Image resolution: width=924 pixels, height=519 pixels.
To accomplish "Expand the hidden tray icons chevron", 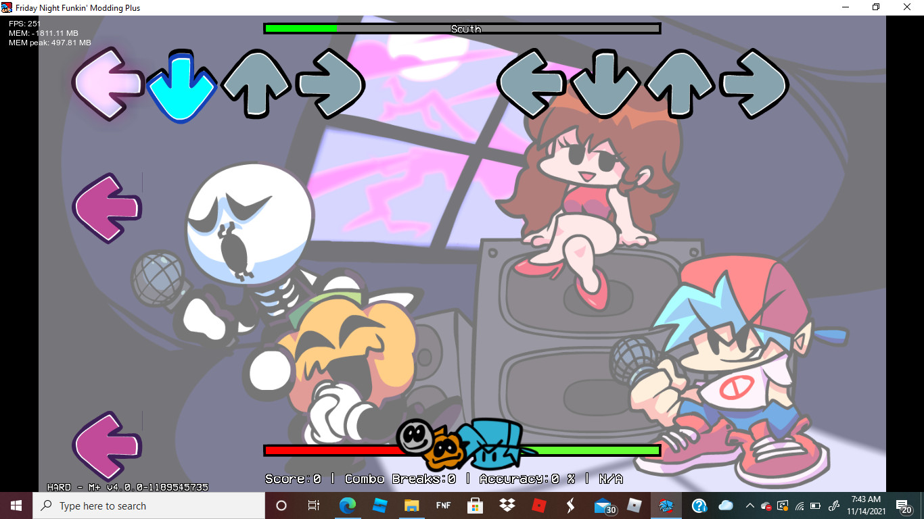I will pos(749,505).
